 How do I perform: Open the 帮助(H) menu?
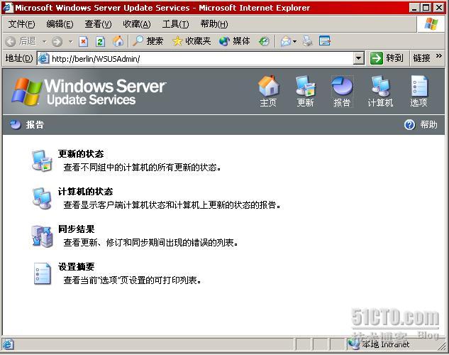214,24
